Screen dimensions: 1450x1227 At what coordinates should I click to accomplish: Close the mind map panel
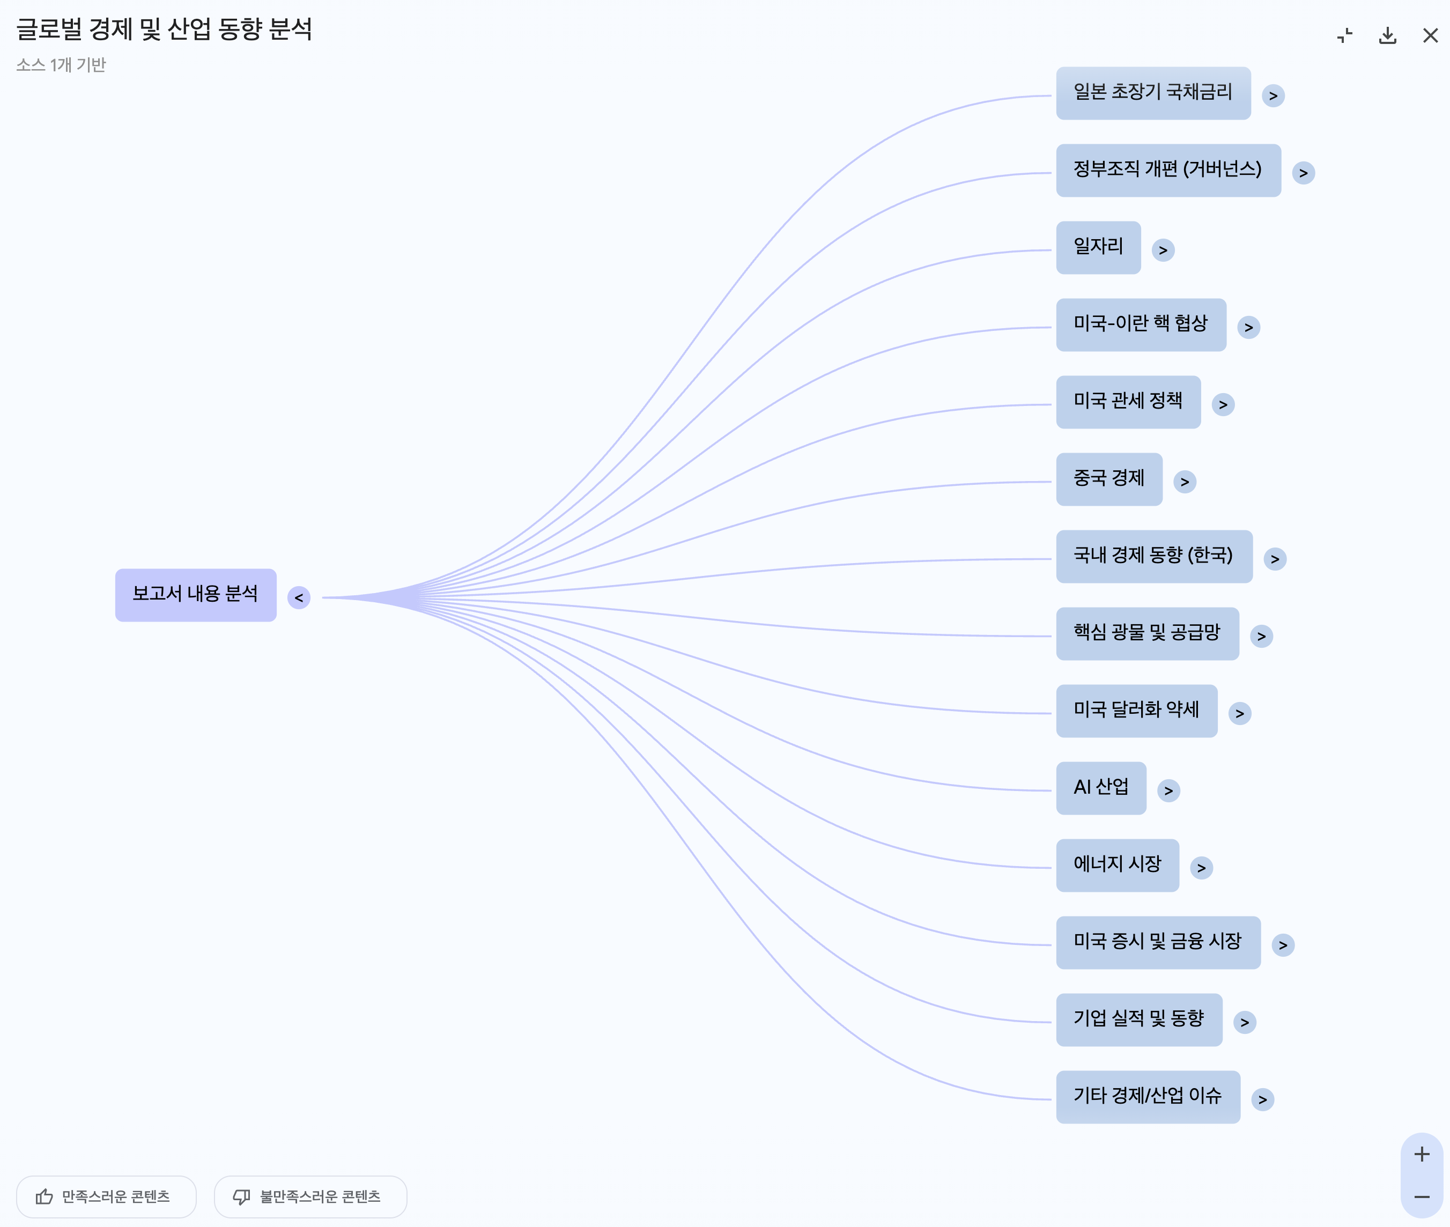click(1430, 35)
